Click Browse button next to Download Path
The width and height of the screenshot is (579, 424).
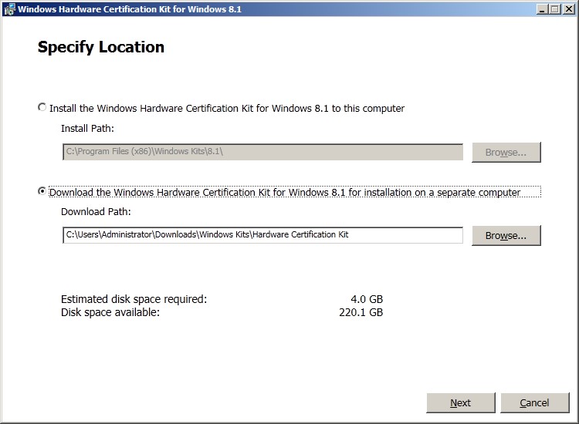[x=506, y=235]
